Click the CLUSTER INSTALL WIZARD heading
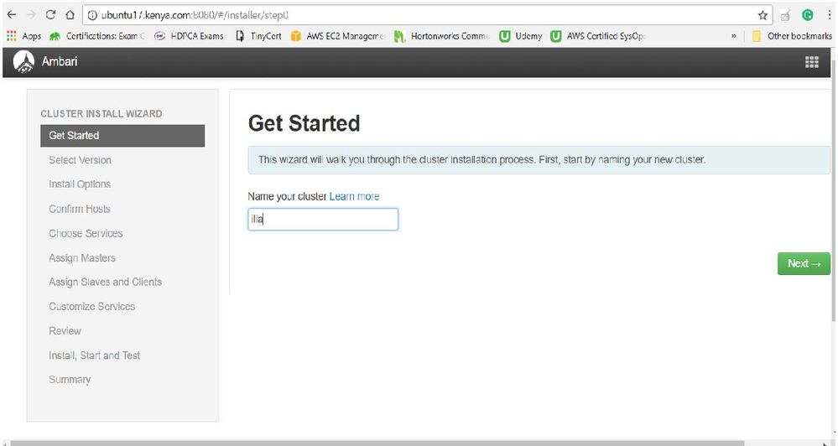 (x=101, y=114)
